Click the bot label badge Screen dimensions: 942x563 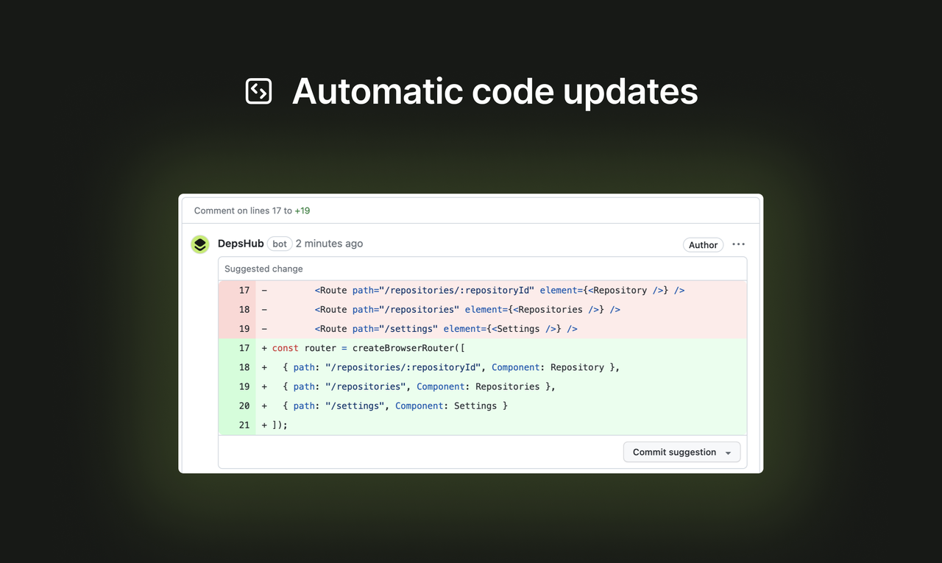[280, 244]
